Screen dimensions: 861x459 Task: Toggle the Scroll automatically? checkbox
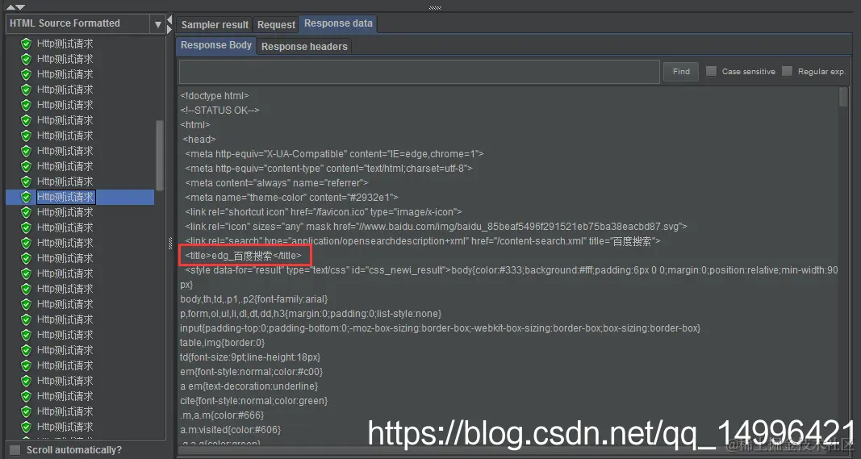click(15, 450)
